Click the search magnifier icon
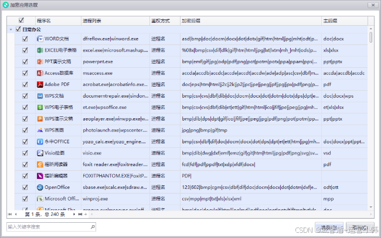381x238 pixels. click(x=93, y=227)
